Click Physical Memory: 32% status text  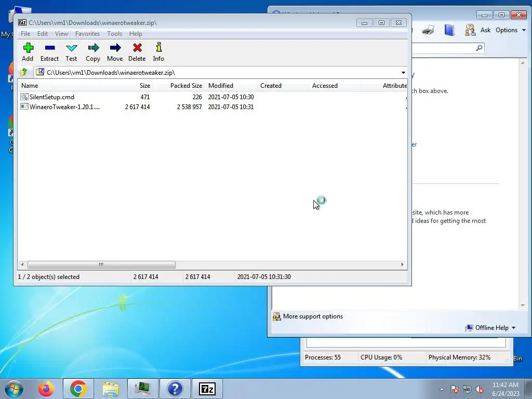pyautogui.click(x=459, y=357)
